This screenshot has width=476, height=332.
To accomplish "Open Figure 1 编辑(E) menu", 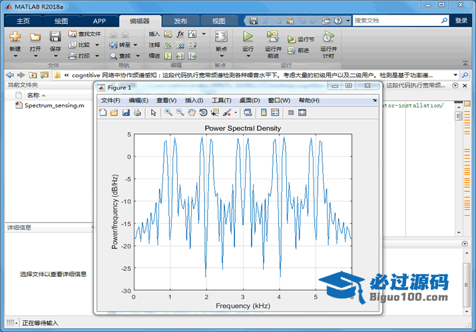I will pyautogui.click(x=138, y=100).
